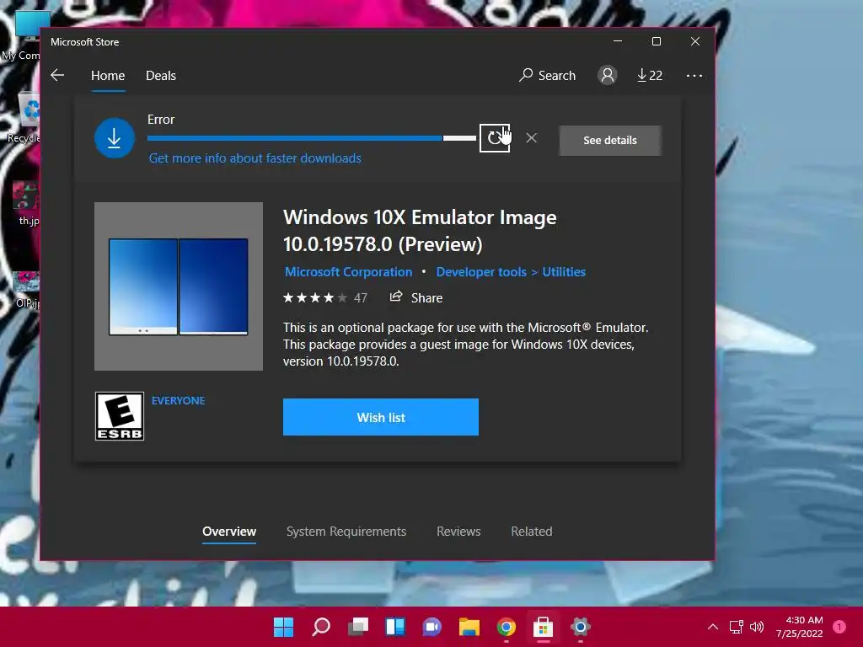Open the Recycle Bin desktop icon
The width and height of the screenshot is (863, 647).
(26, 118)
